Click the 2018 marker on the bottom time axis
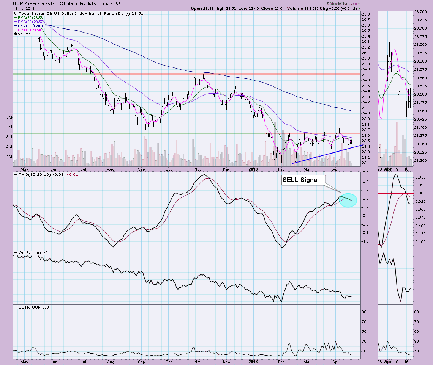 tap(253, 362)
